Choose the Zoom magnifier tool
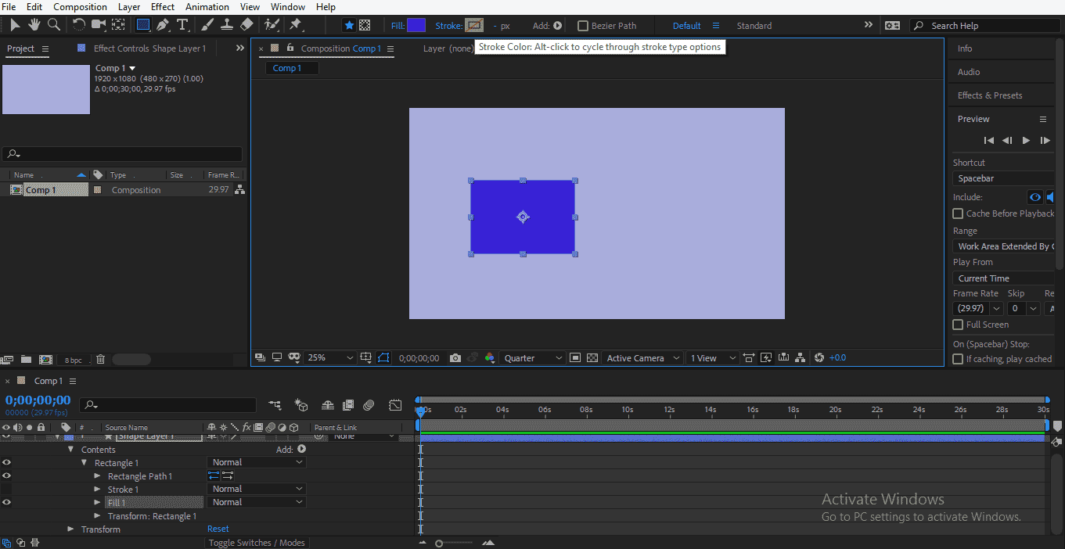 (x=54, y=25)
